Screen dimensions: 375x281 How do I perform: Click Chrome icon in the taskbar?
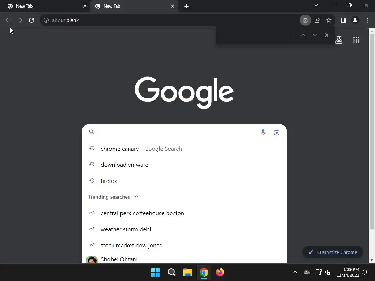204,272
